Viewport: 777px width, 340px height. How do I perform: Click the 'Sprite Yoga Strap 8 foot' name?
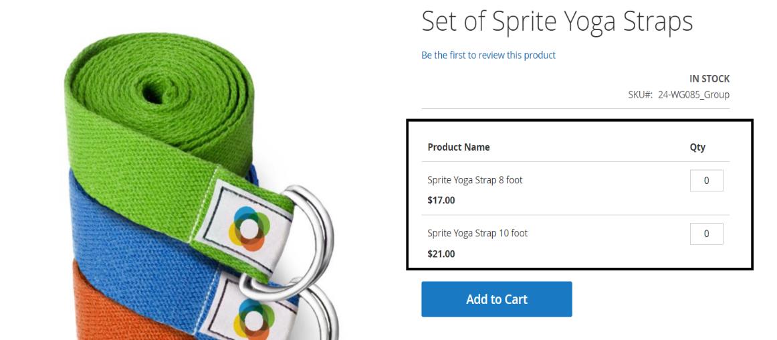pyautogui.click(x=475, y=180)
